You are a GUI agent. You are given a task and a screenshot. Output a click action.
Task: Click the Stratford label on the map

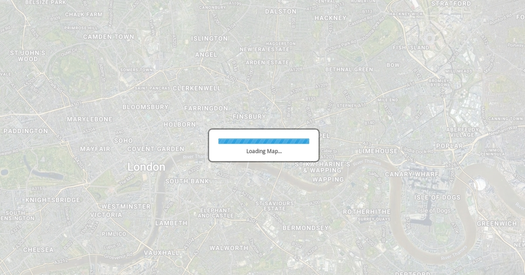point(451,3)
